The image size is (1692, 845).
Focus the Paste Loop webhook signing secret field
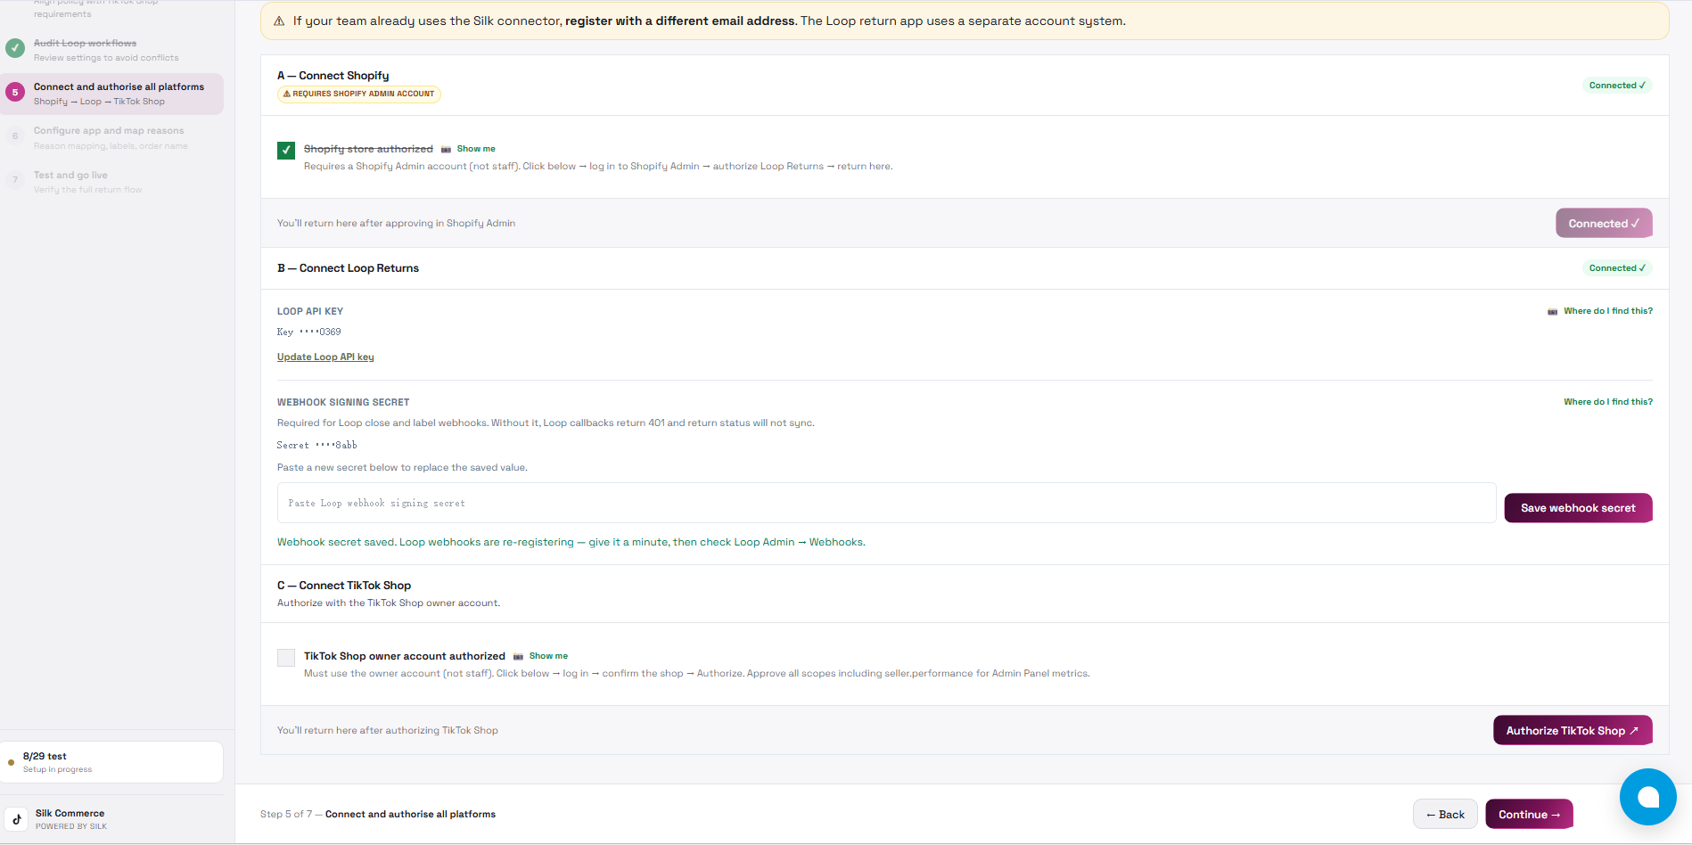(886, 503)
